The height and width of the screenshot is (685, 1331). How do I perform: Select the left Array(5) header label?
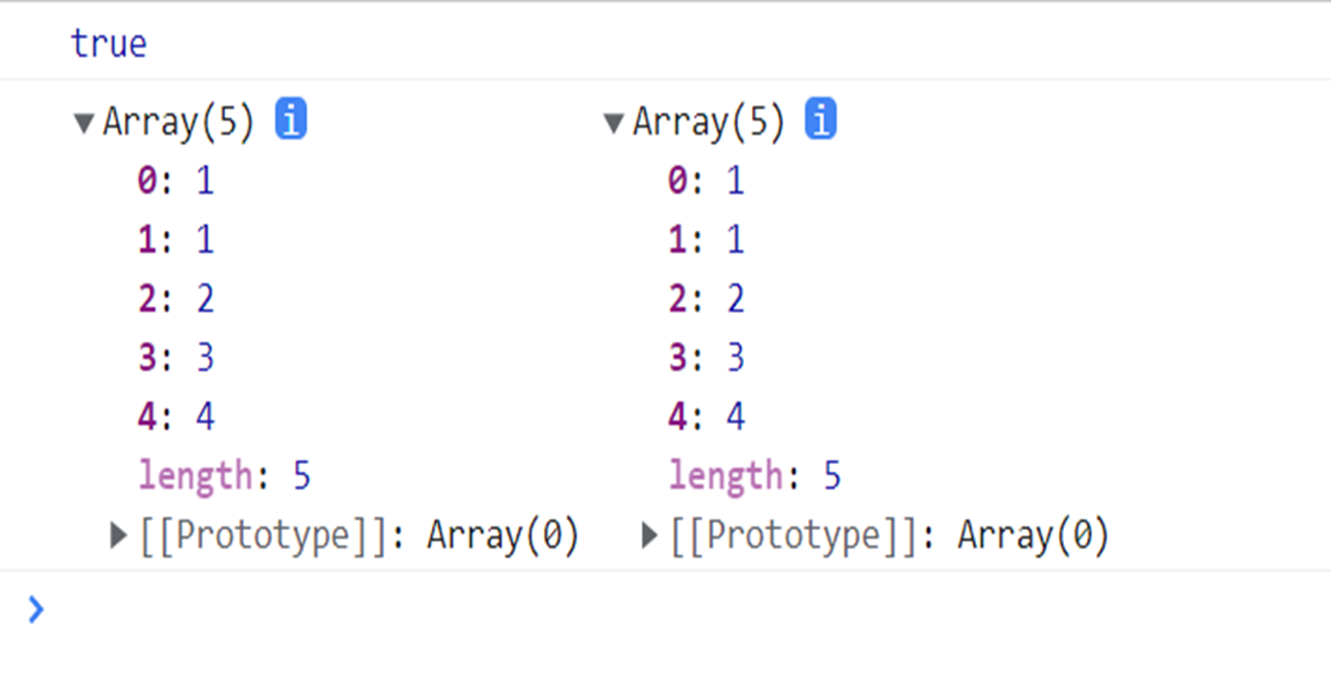(x=178, y=123)
